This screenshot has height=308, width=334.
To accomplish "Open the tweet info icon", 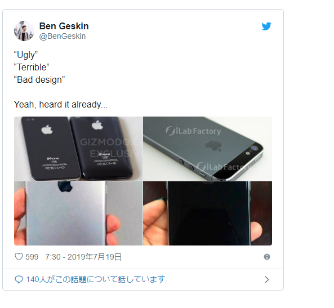I will (266, 257).
